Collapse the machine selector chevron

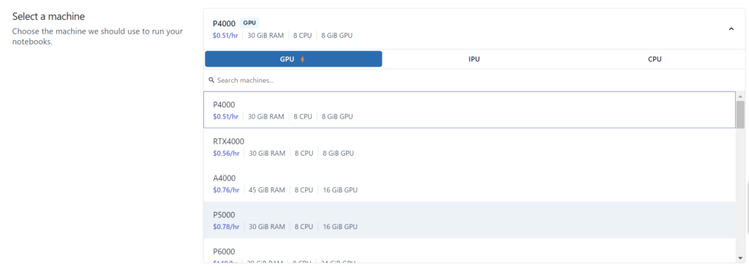tap(731, 29)
